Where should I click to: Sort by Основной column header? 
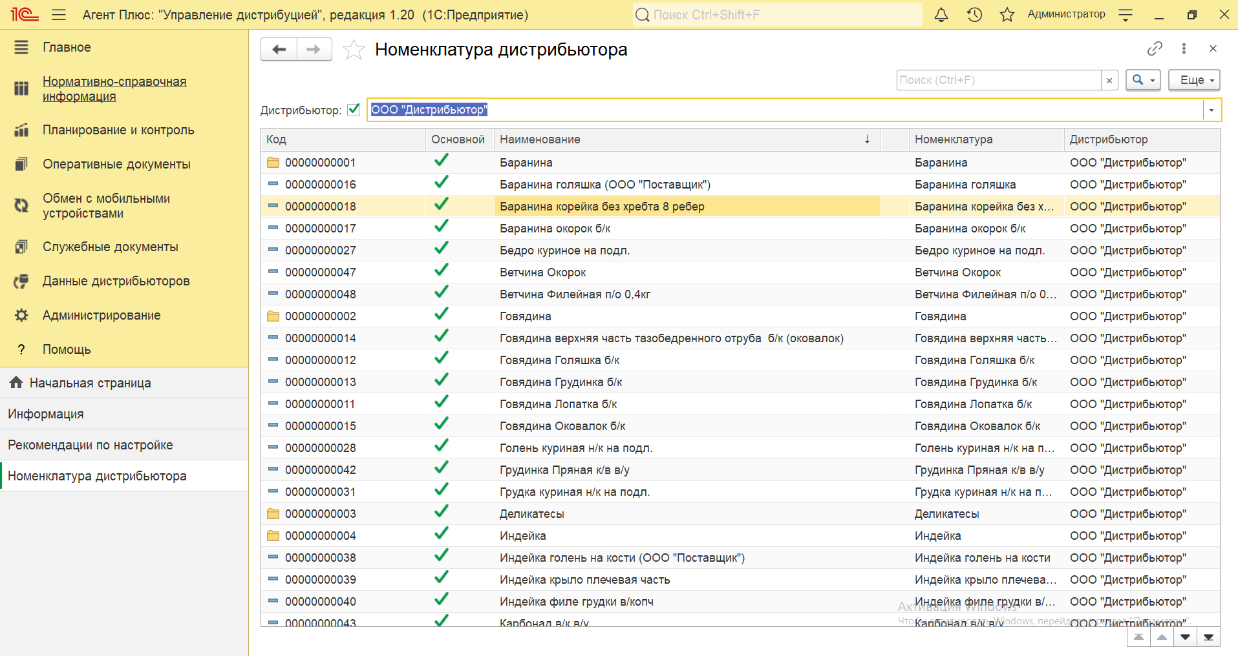(459, 139)
